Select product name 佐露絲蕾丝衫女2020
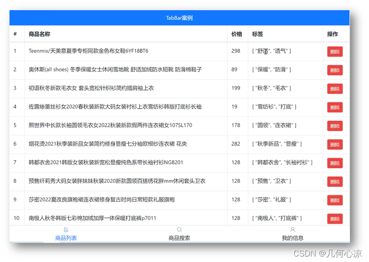Image resolution: width=369 pixels, height=262 pixels. click(115, 107)
